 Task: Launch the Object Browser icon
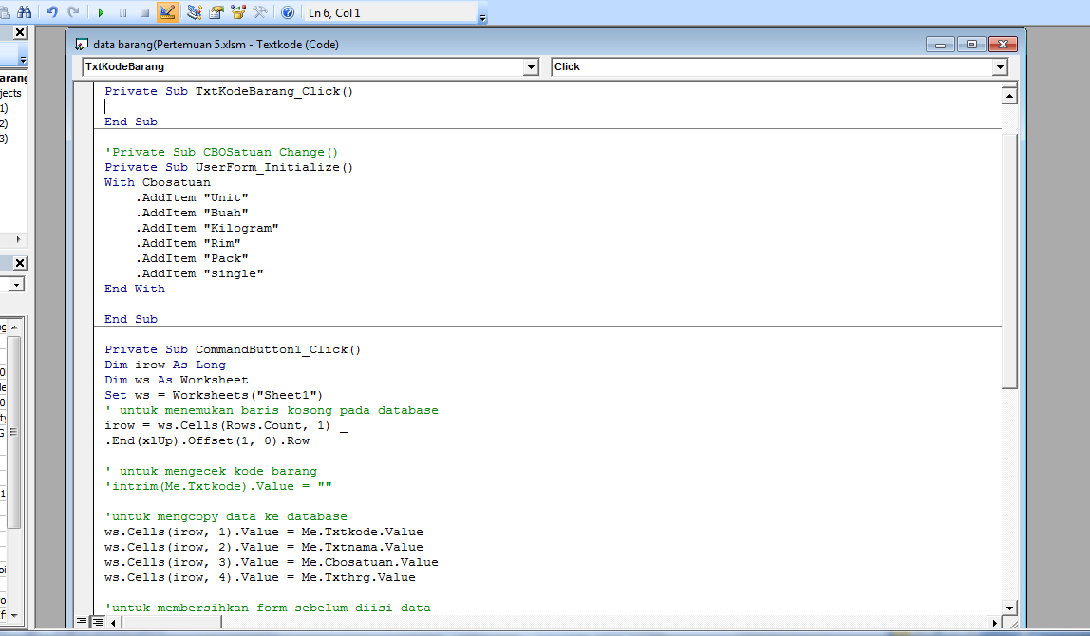coord(239,12)
